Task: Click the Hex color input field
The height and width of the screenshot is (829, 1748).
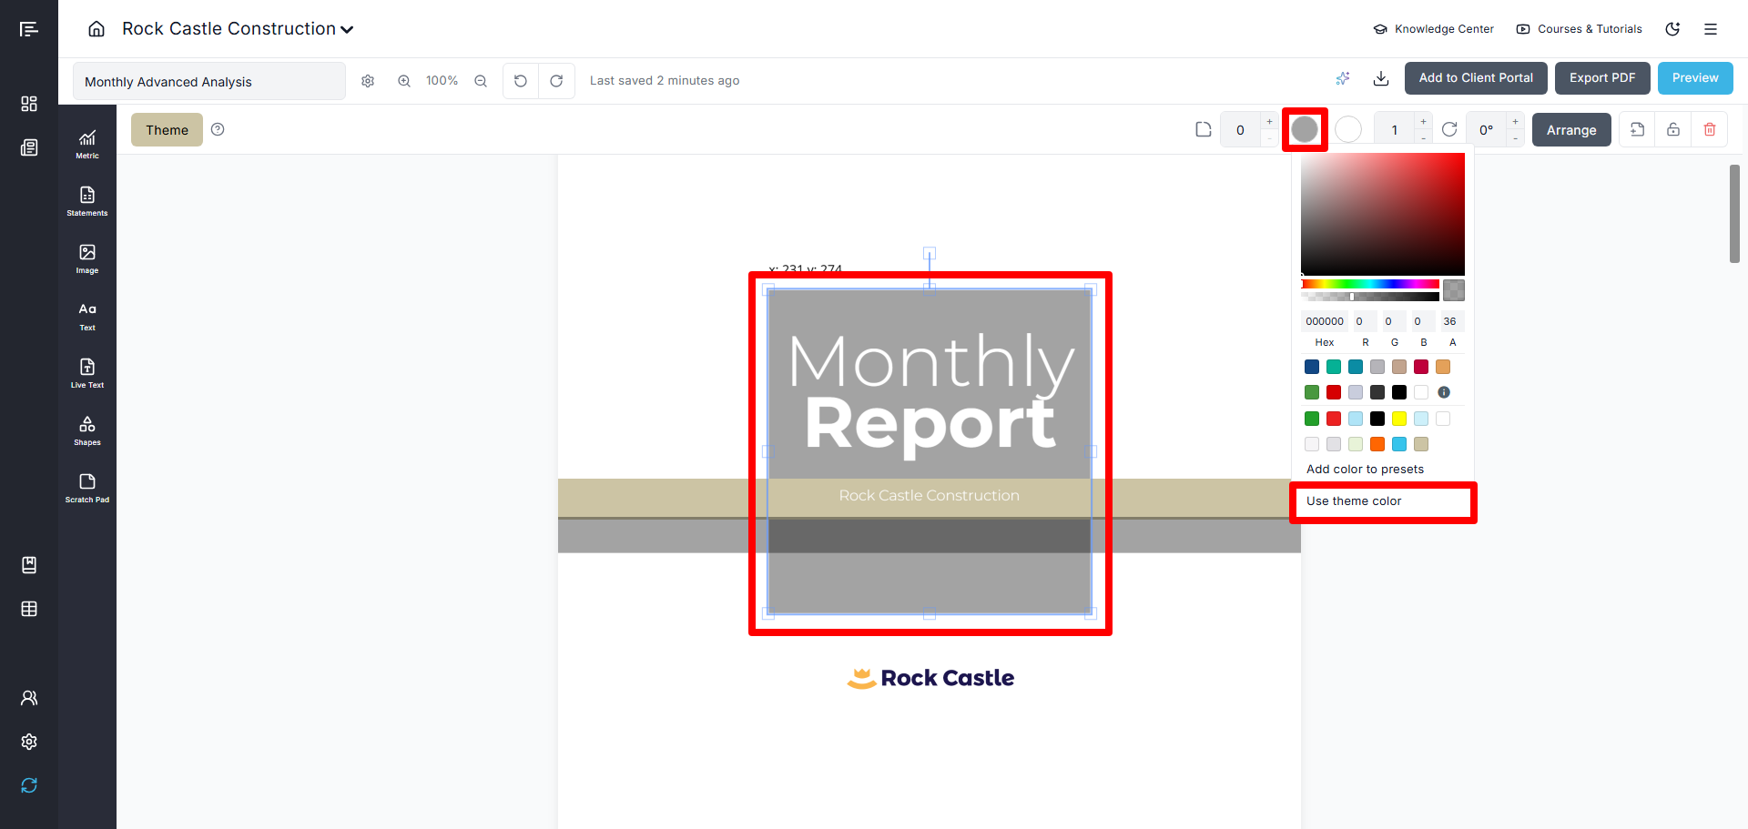Action: point(1325,321)
